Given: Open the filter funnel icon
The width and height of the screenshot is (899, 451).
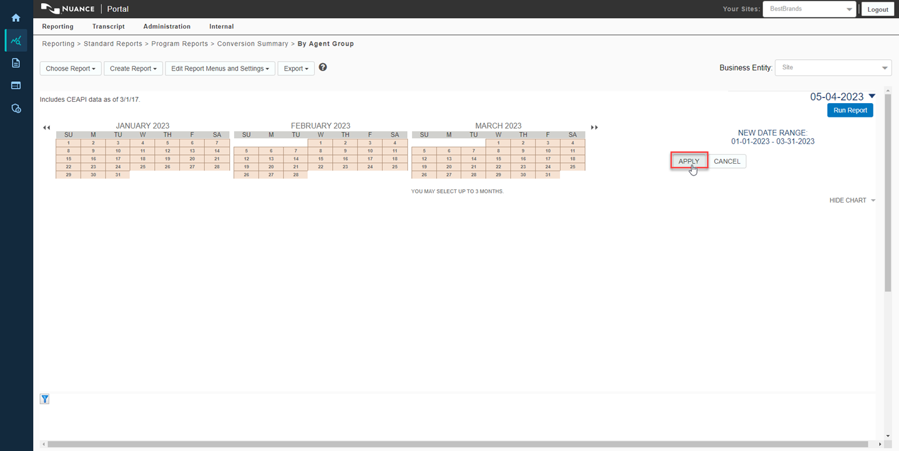Looking at the screenshot, I should (x=45, y=399).
